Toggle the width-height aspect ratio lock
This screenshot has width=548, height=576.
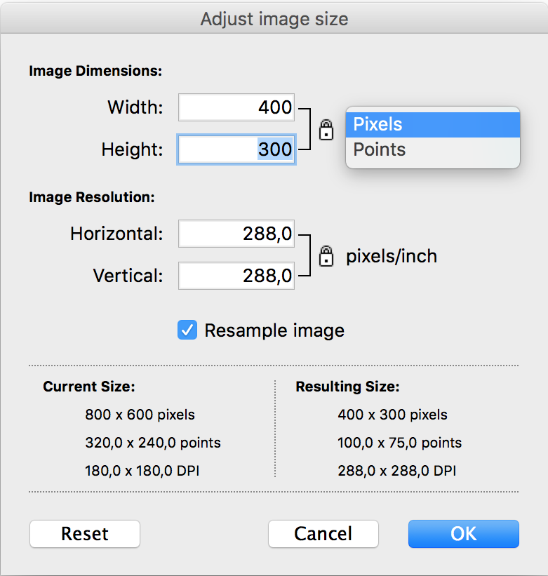pos(326,130)
